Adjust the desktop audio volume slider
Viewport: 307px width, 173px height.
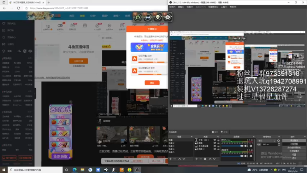[x=233, y=156]
